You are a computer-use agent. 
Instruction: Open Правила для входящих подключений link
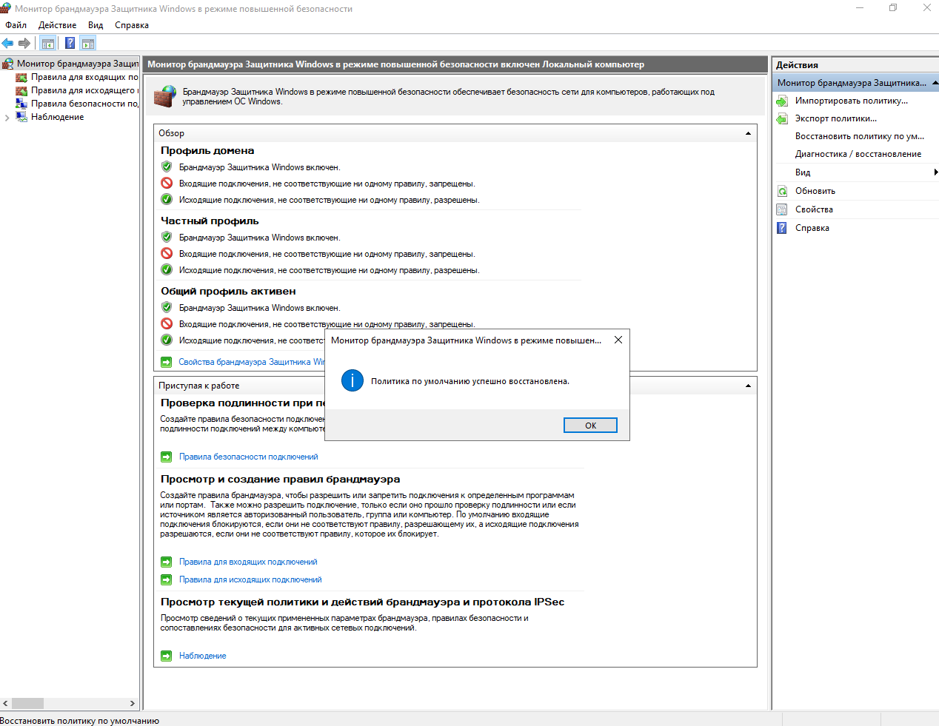click(x=248, y=562)
